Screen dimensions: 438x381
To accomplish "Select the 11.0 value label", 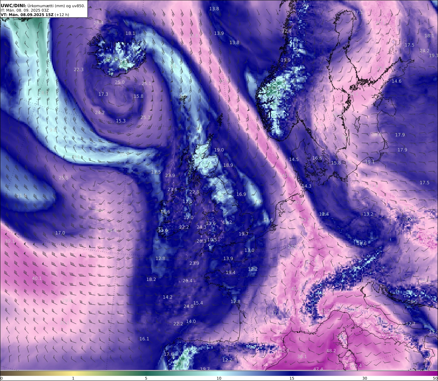I will click(188, 202).
